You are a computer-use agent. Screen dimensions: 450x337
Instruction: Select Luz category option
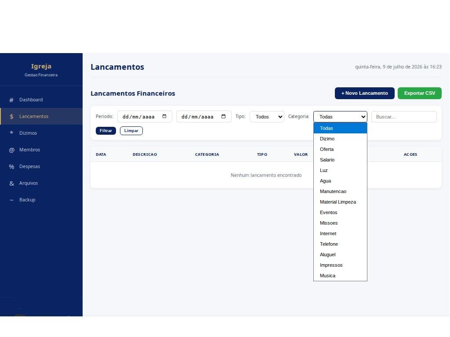point(341,170)
